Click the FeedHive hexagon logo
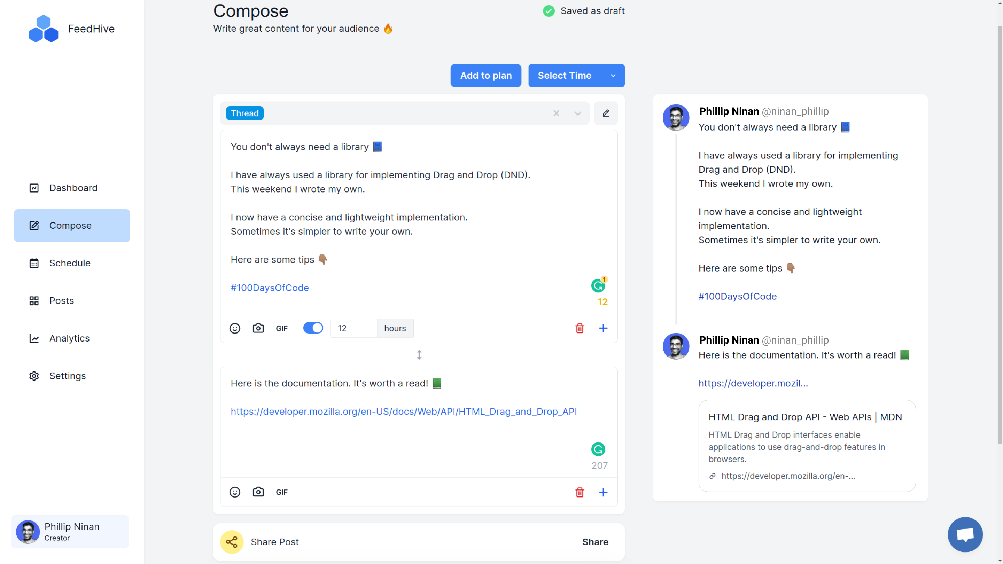This screenshot has width=1003, height=564. point(43,29)
